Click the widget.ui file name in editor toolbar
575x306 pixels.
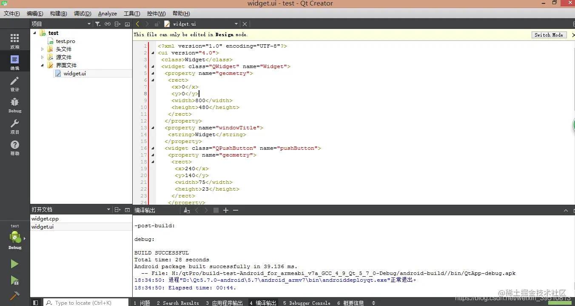pos(185,24)
